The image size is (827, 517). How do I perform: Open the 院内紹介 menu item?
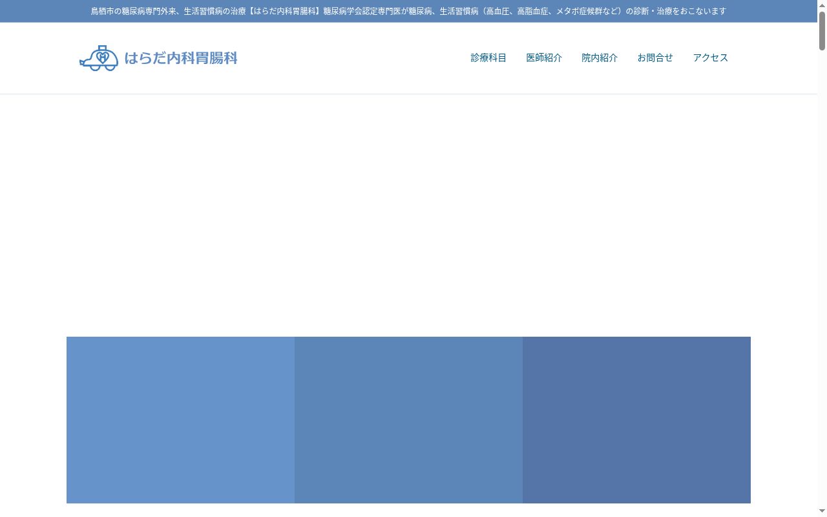[x=600, y=58]
